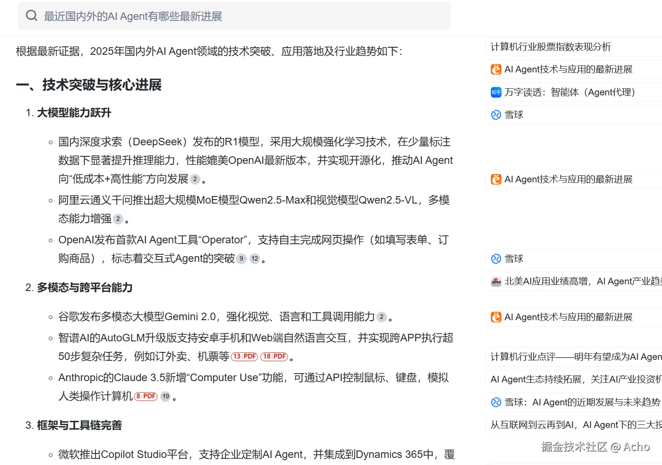The height and width of the screenshot is (465, 662).
Task: Click the subheading 多模态与跨平台能力
Action: click(84, 287)
